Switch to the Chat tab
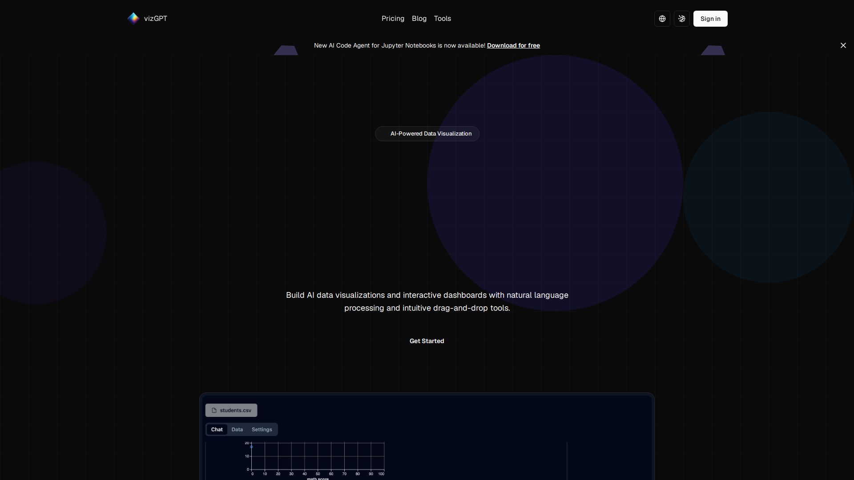The image size is (854, 480). click(x=217, y=429)
